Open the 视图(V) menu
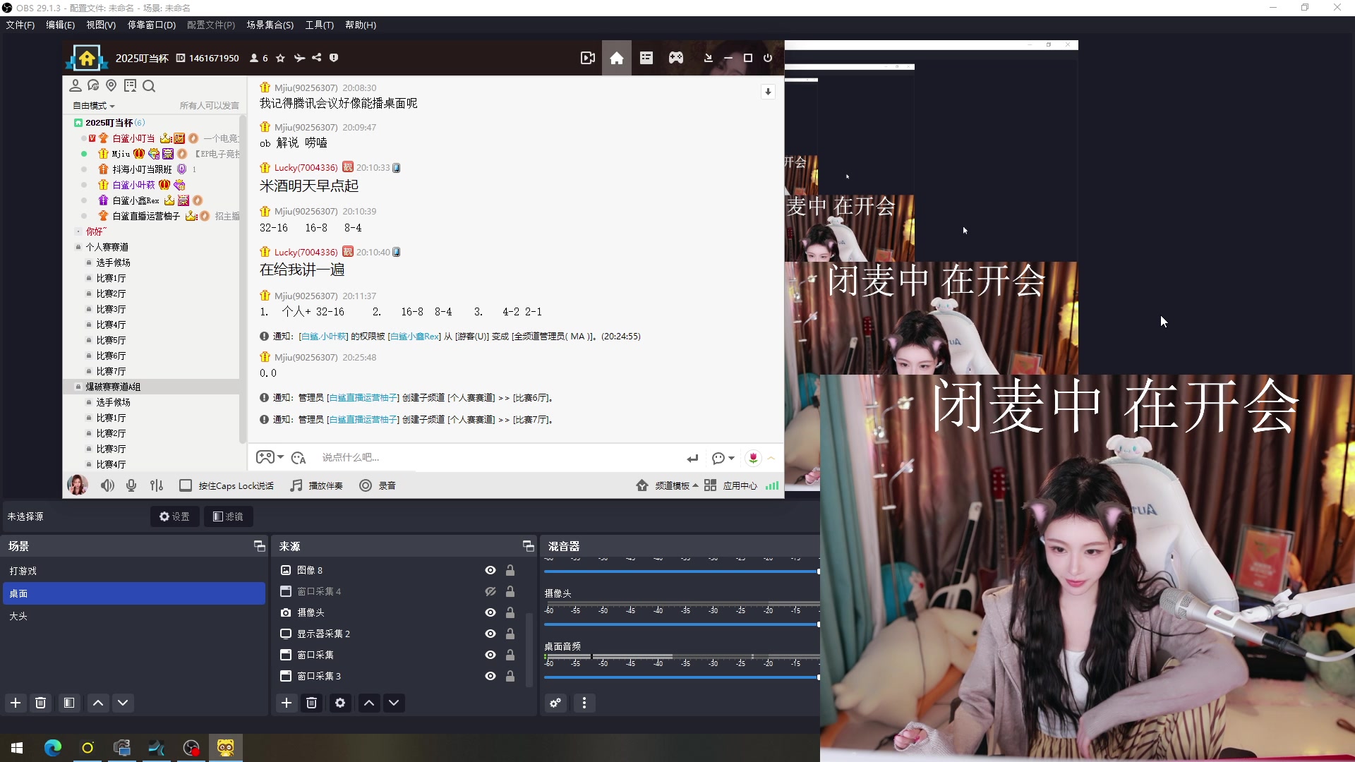Viewport: 1355px width, 762px height. click(x=101, y=25)
